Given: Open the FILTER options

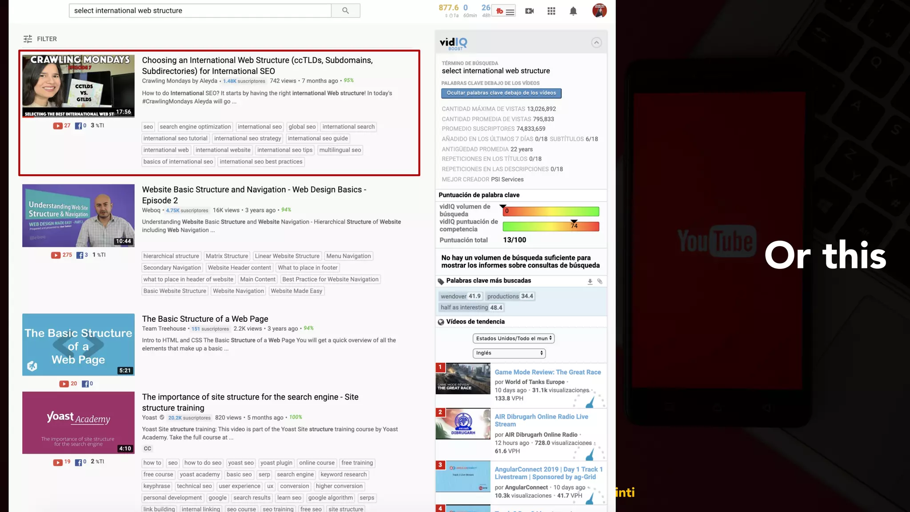Looking at the screenshot, I should click(x=40, y=39).
